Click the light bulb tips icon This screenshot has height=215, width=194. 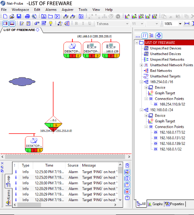point(50,23)
